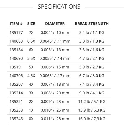The height and width of the screenshot is (133, 124).
Task: Select break strength 2.4 lb / 1,1 KG
Action: (92, 33)
